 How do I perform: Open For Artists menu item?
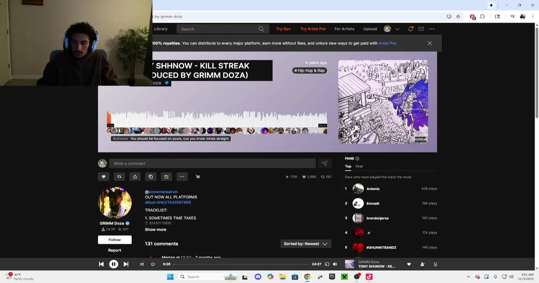tap(344, 29)
